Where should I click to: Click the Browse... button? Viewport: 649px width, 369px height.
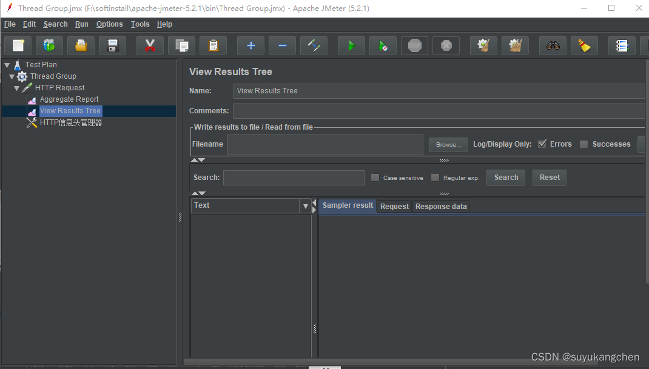click(448, 145)
